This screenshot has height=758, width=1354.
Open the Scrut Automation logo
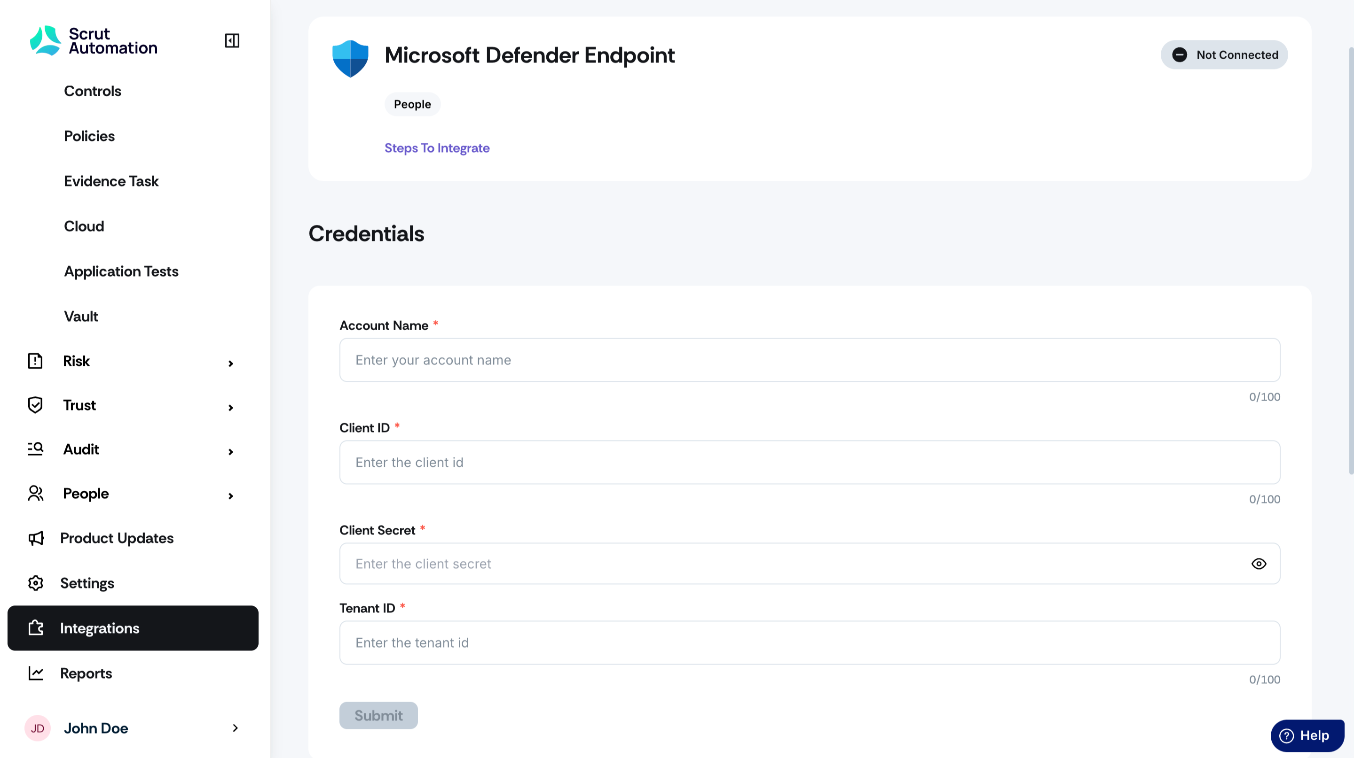(94, 40)
